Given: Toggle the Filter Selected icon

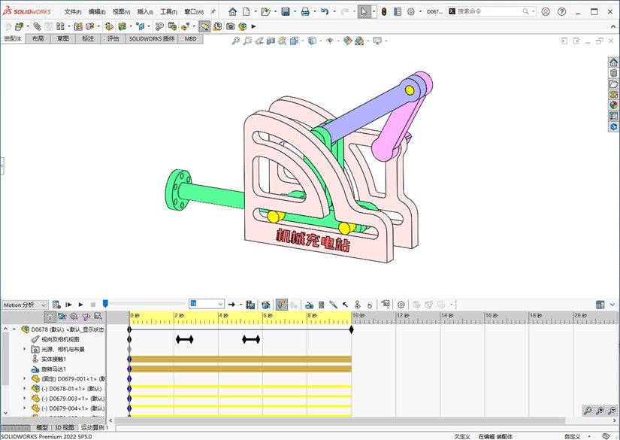Looking at the screenshot, I should [86, 317].
